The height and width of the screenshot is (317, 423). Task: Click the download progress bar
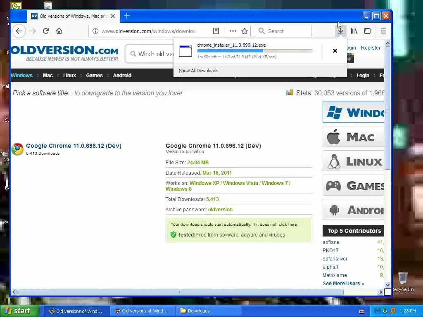(x=254, y=51)
